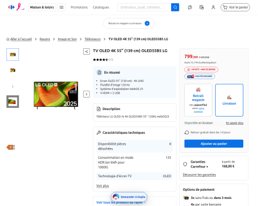Click the Description heading
Screen dimensions: 258x206
111,109
